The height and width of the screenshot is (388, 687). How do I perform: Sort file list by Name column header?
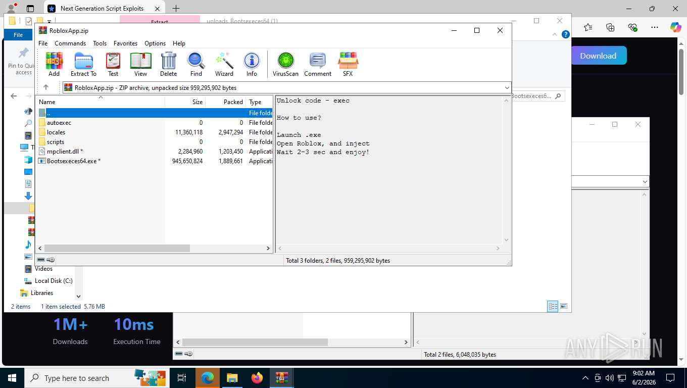101,102
